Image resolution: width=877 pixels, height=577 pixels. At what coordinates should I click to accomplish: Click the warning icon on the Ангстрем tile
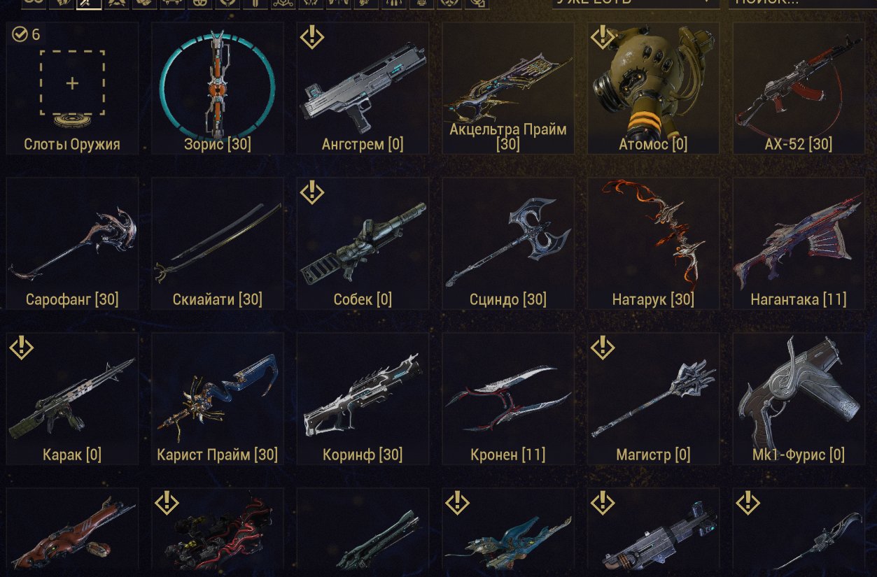pyautogui.click(x=312, y=37)
